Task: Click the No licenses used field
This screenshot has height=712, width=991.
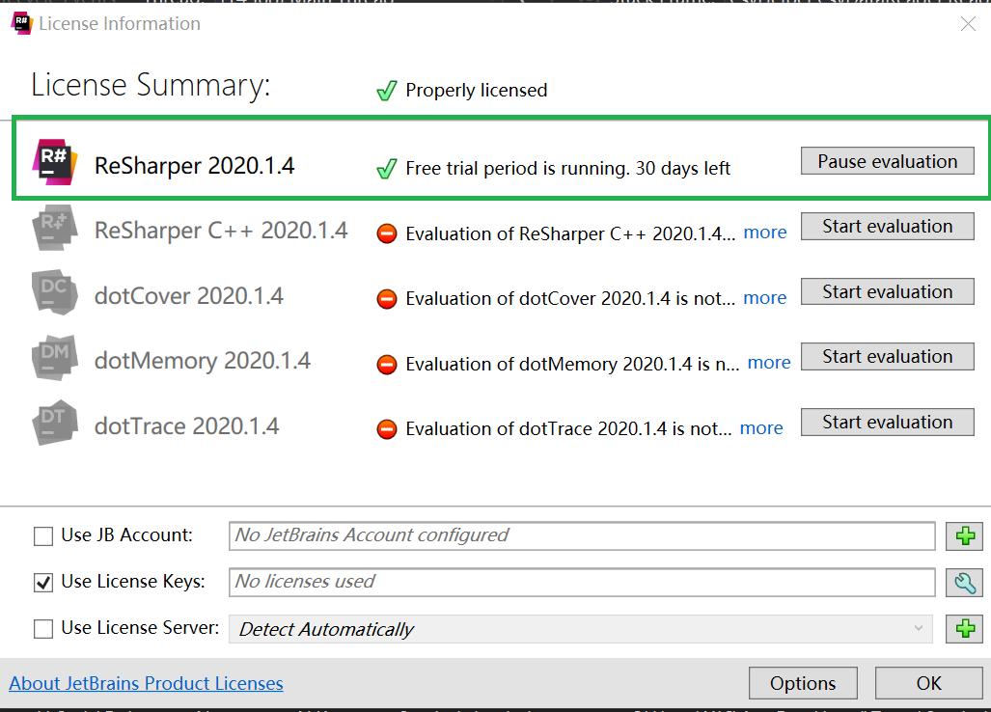Action: coord(582,582)
